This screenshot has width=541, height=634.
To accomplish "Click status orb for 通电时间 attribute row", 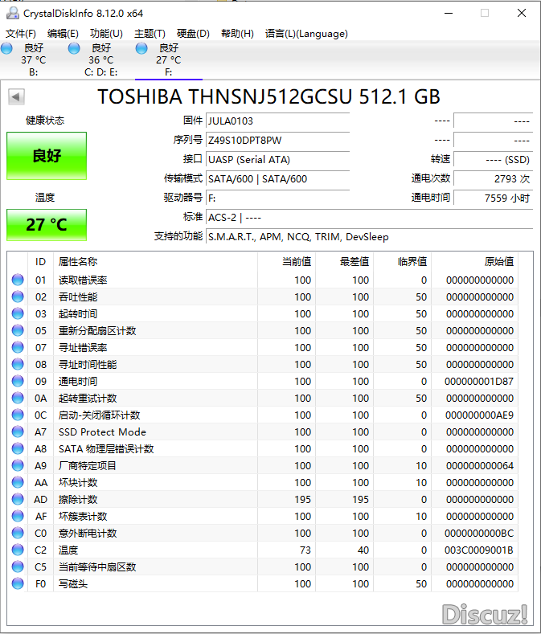I will click(18, 382).
